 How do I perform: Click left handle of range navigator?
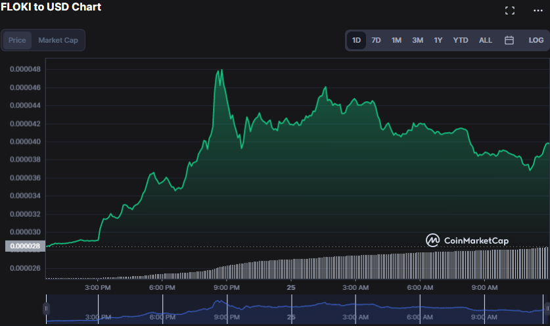[x=46, y=308]
